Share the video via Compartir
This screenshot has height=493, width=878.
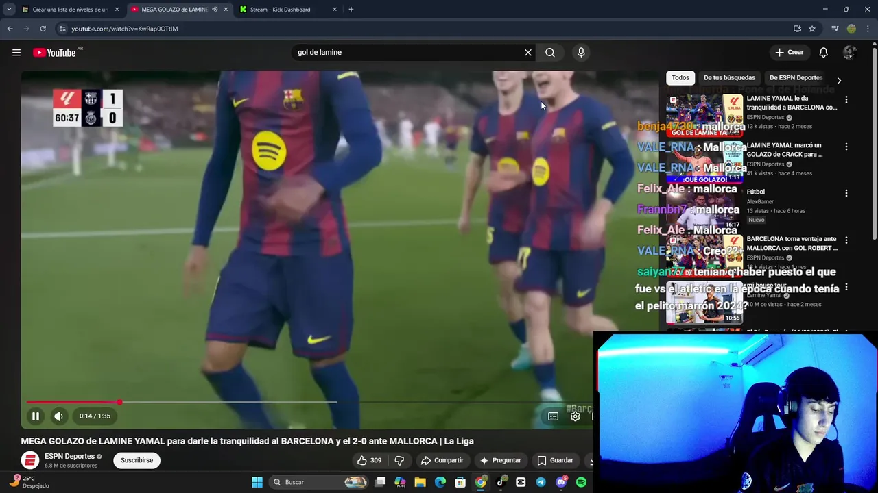point(442,461)
